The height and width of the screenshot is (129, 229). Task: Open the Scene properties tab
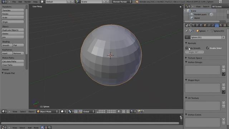197,25
